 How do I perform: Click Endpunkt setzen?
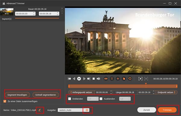166,92
